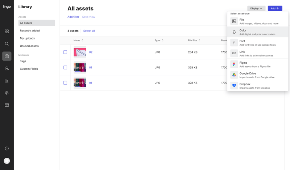Click the Figma logo icon
Viewport: 290px width, 170px height.
(234, 64)
